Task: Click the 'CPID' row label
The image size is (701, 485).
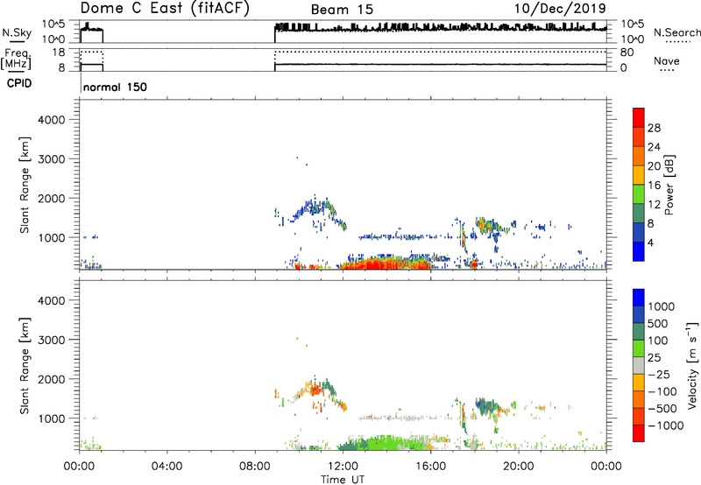Action: [x=19, y=83]
